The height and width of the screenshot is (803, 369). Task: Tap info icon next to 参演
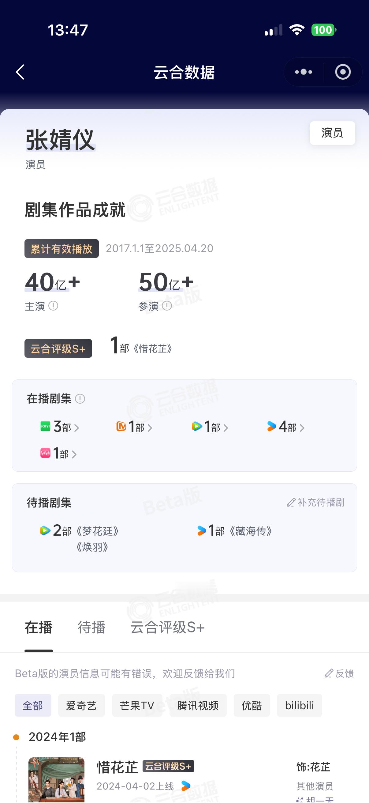(x=167, y=306)
